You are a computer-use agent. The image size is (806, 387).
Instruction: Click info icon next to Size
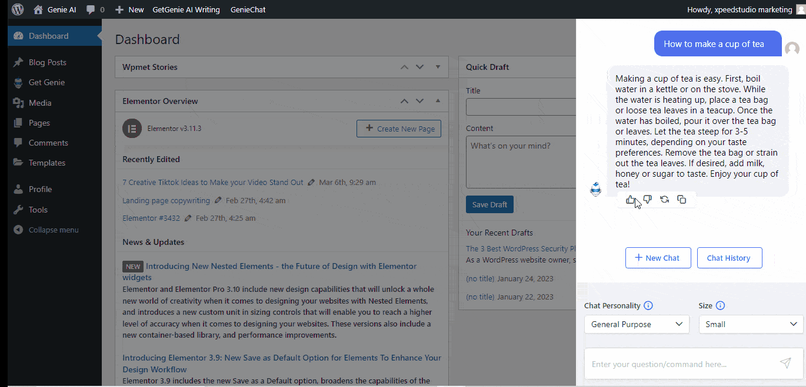tap(720, 305)
